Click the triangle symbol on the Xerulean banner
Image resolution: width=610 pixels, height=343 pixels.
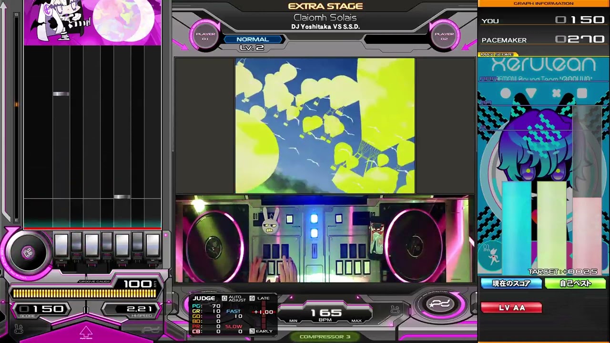(x=531, y=93)
